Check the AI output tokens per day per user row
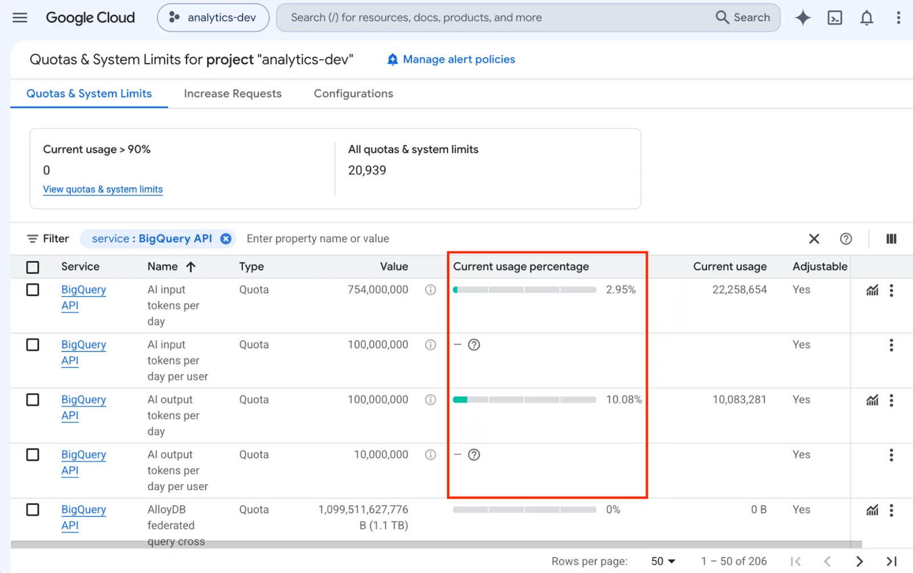The height and width of the screenshot is (573, 913). (33, 455)
